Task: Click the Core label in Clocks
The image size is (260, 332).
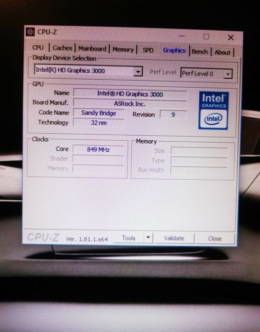Action: tap(62, 149)
